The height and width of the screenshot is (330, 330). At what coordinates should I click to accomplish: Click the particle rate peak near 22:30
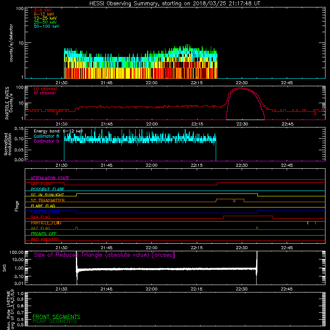(x=240, y=88)
